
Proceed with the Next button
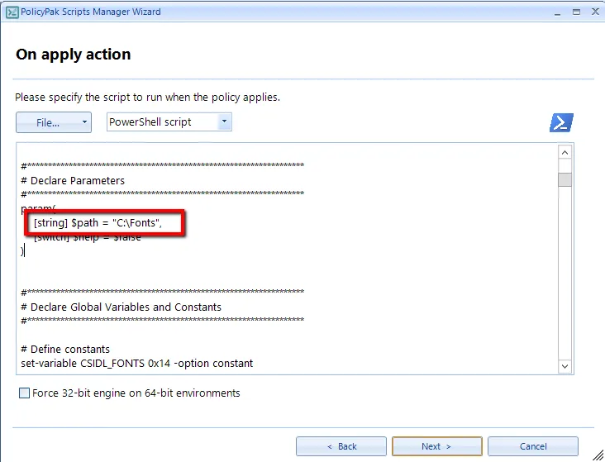click(436, 446)
